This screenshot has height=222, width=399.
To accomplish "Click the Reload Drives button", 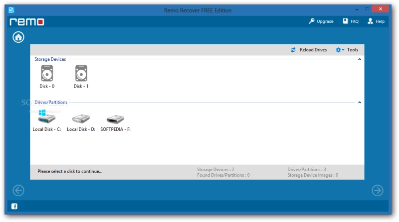I will pyautogui.click(x=309, y=50).
